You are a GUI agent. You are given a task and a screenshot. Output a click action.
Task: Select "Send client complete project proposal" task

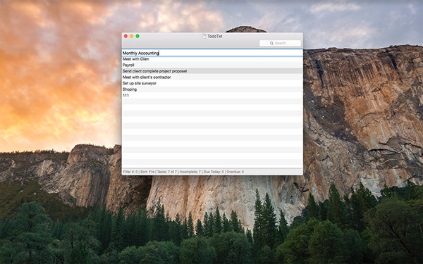pyautogui.click(x=212, y=71)
